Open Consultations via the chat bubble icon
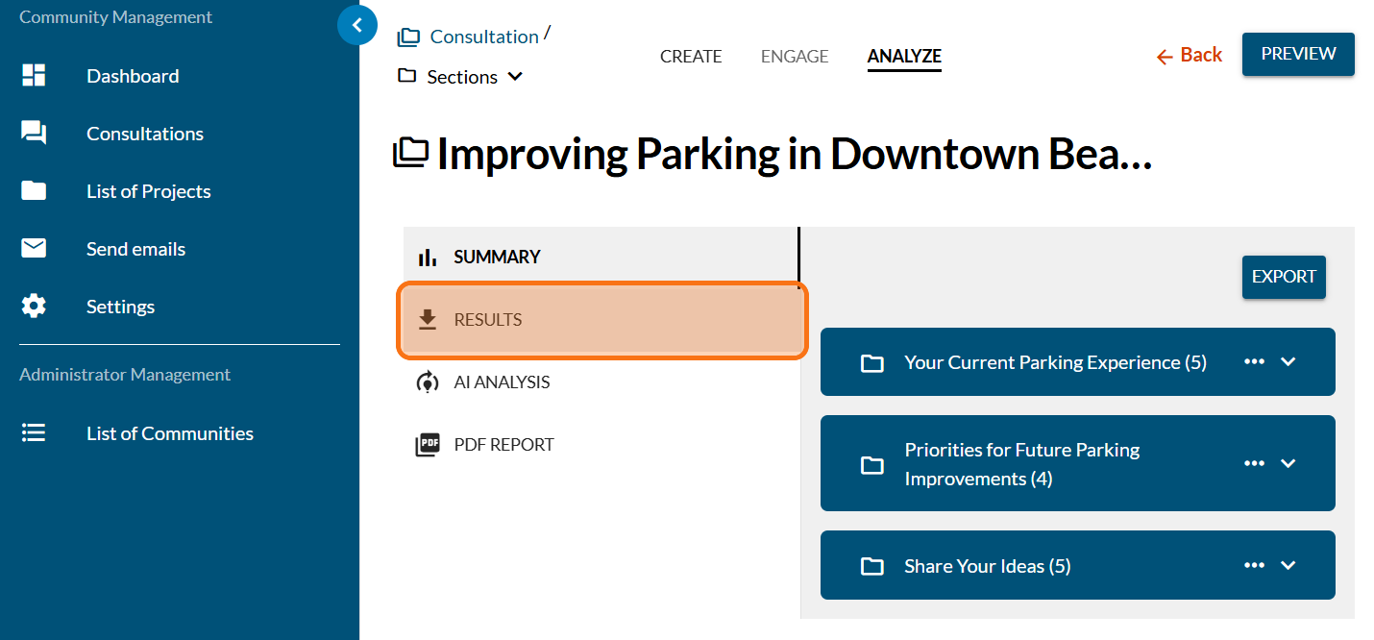Viewport: 1374px width, 640px height. click(x=34, y=134)
